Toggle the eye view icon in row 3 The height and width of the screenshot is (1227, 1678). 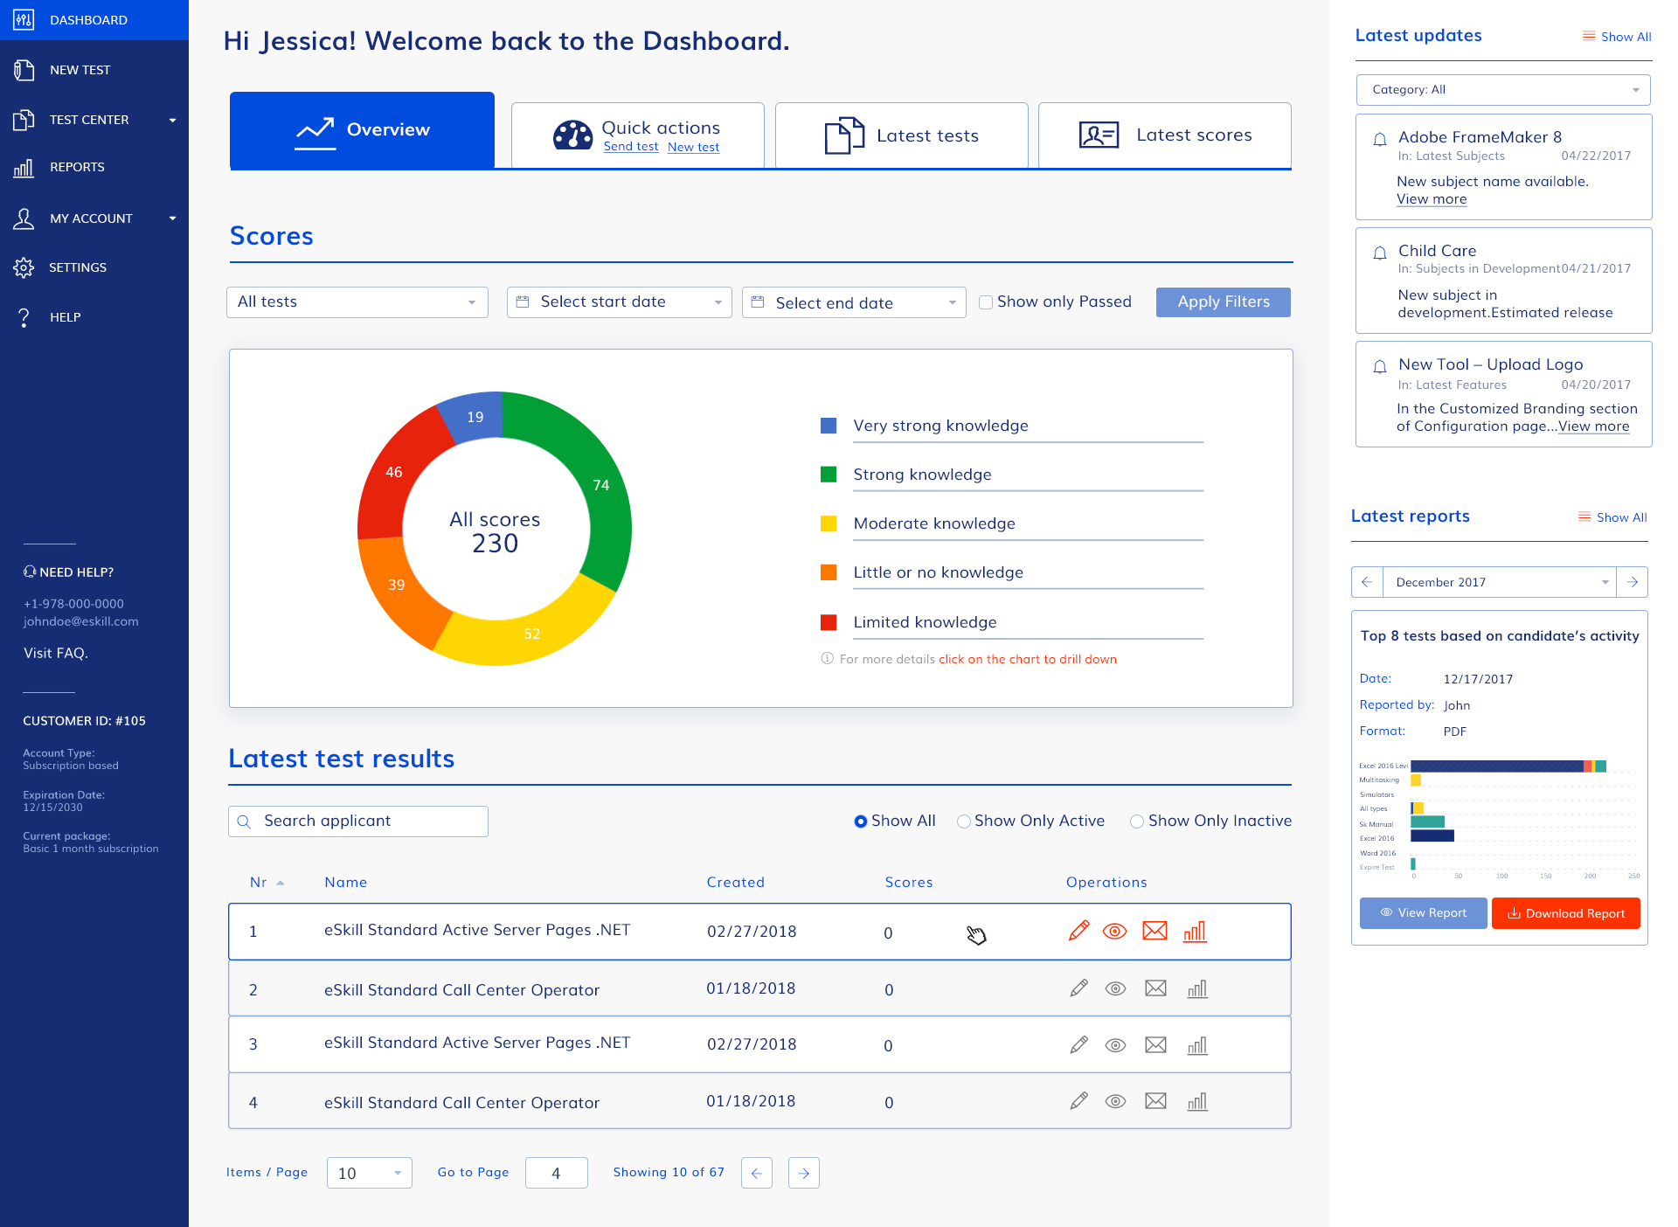pyautogui.click(x=1115, y=1045)
